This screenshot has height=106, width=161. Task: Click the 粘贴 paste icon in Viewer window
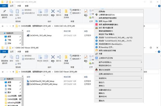17,57
